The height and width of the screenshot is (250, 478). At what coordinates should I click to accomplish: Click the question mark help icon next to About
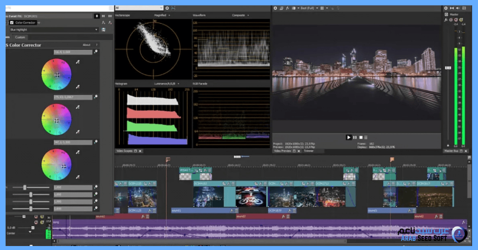[96, 45]
